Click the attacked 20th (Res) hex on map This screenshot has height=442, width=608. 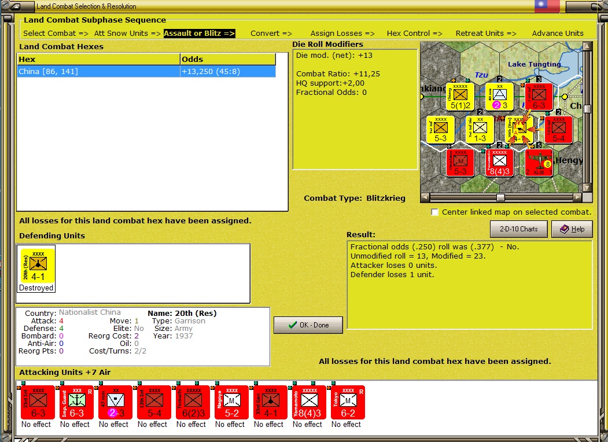(x=519, y=130)
